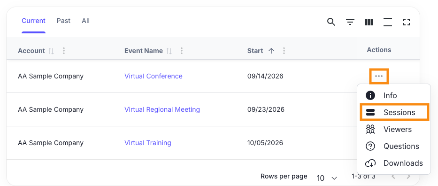Go to previous page arrow
The image size is (438, 186).
(393, 177)
